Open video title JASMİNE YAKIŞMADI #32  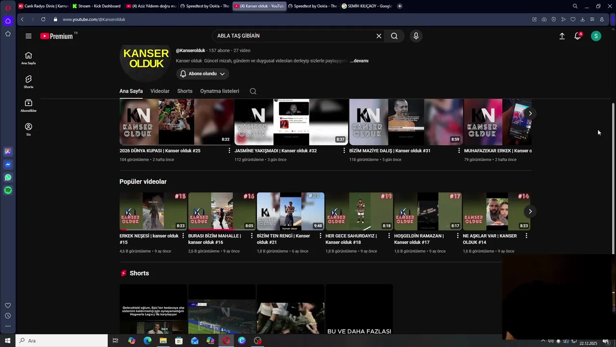point(275,151)
